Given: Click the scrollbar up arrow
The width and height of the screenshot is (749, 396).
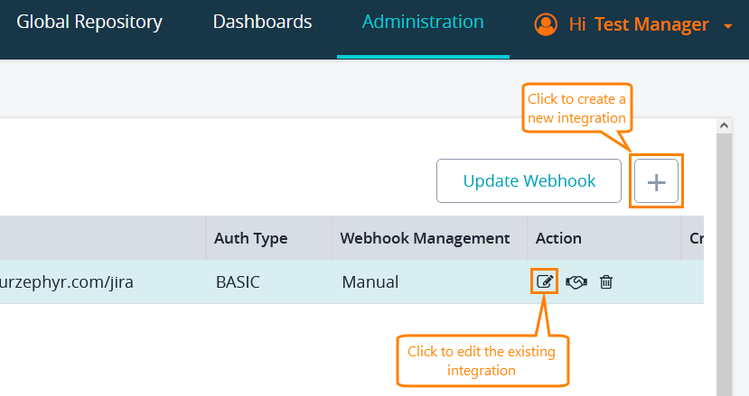Looking at the screenshot, I should coord(723,125).
